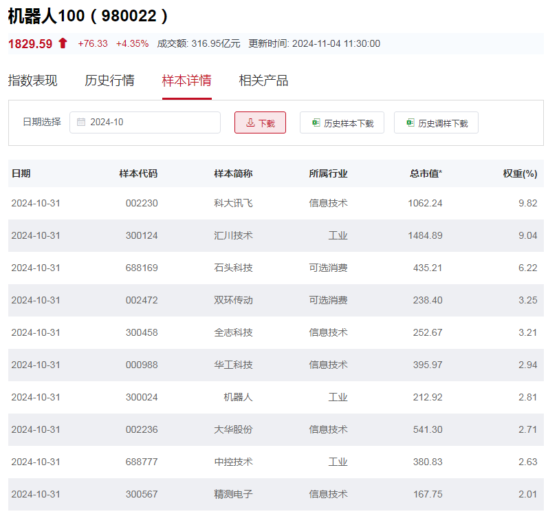Screen dimensions: 548x514
Task: Click the 历史调样下载 button
Action: click(x=436, y=122)
